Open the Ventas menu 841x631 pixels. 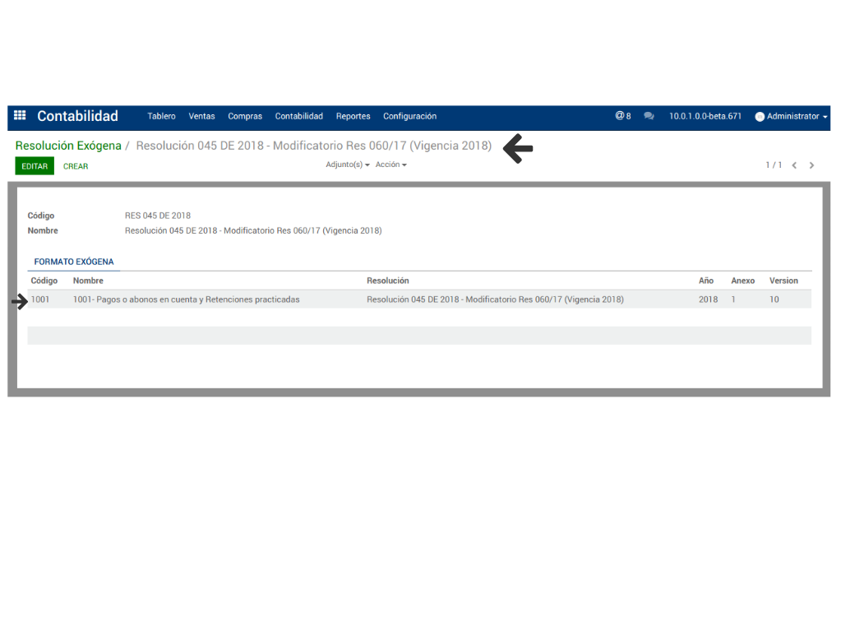[x=201, y=116]
